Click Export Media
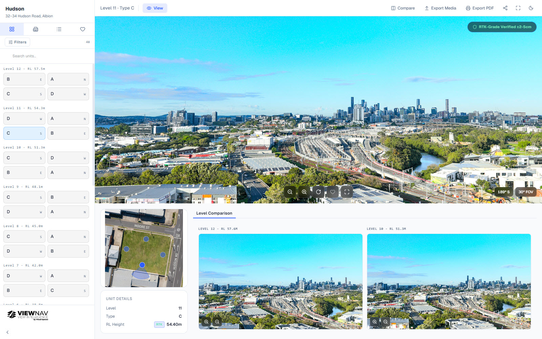The height and width of the screenshot is (339, 542). 440,8
